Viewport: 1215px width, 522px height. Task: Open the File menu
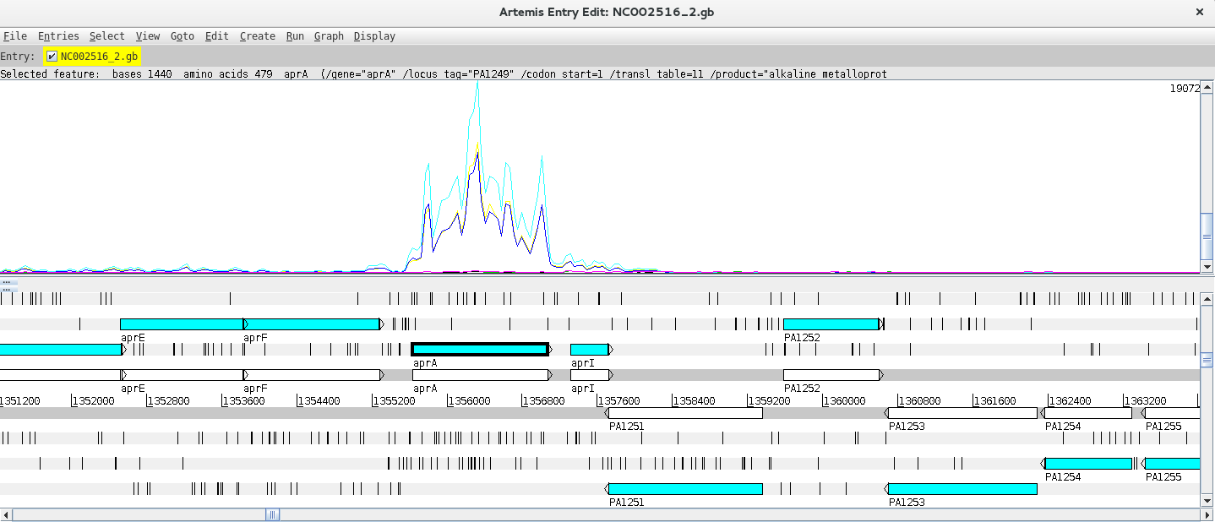tap(14, 36)
